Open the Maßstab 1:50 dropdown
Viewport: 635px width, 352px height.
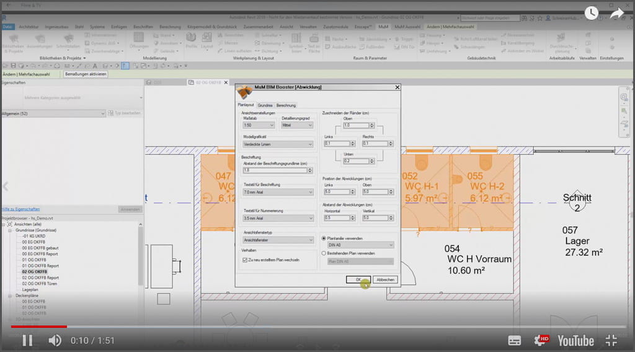[259, 125]
